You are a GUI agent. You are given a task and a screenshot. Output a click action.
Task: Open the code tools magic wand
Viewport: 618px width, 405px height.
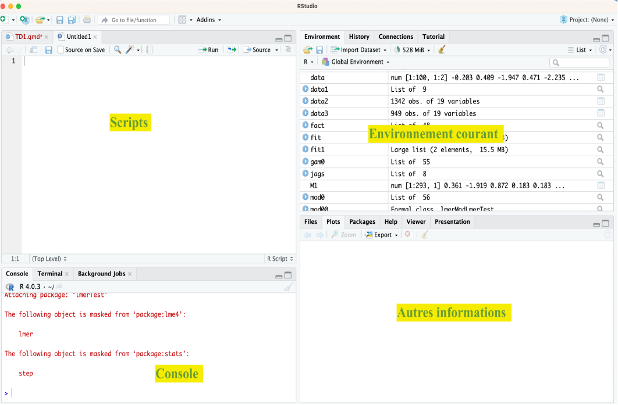click(130, 50)
